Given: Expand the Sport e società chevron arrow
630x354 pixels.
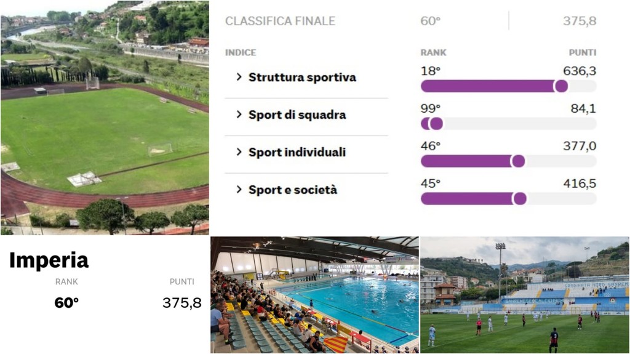Looking at the screenshot, I should point(239,189).
